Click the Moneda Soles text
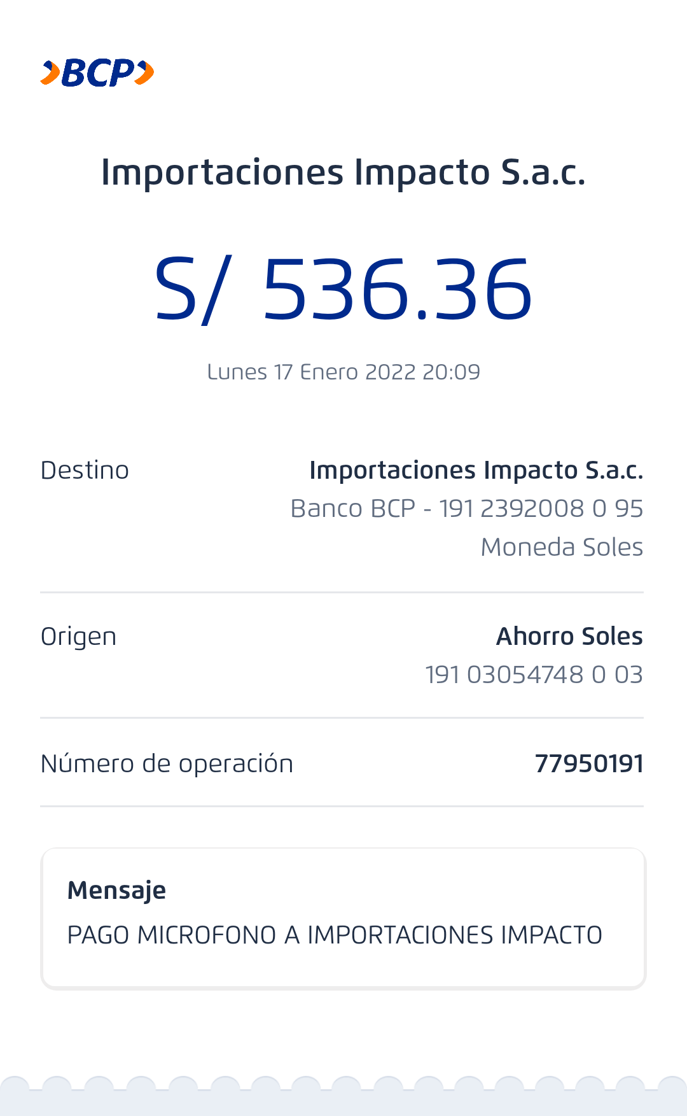Viewport: 687px width, 1116px height. [x=561, y=547]
